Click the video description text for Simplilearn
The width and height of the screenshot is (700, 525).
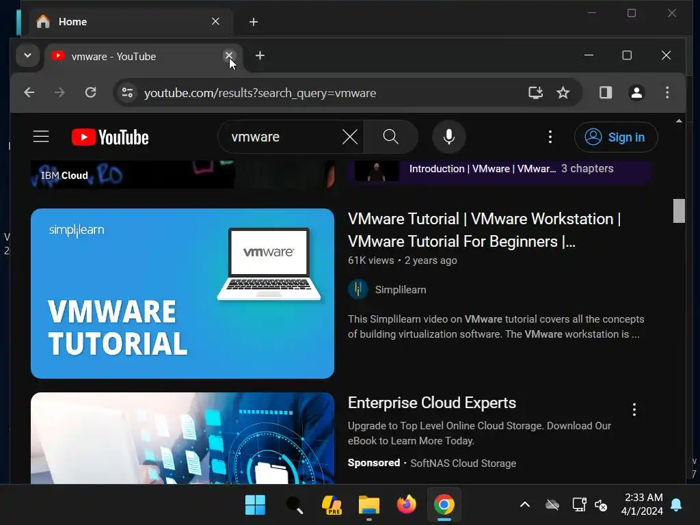(496, 327)
